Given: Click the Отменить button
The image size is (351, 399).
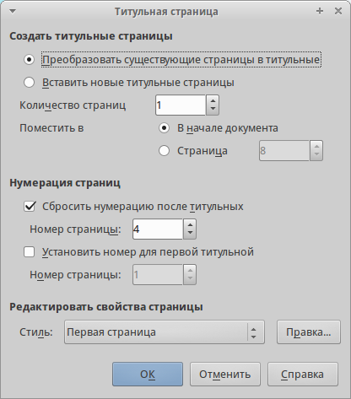Looking at the screenshot, I should pos(225,375).
